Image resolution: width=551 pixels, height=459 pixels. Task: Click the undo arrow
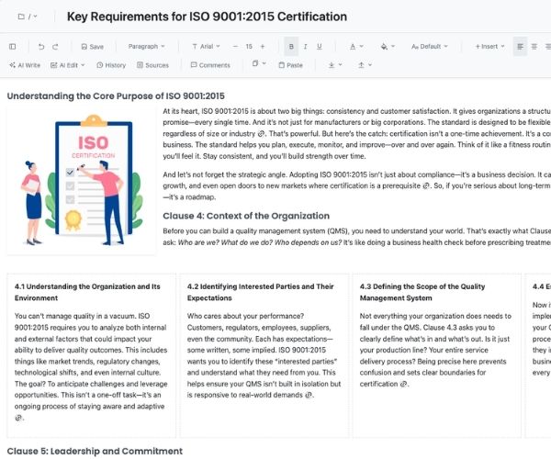point(41,46)
